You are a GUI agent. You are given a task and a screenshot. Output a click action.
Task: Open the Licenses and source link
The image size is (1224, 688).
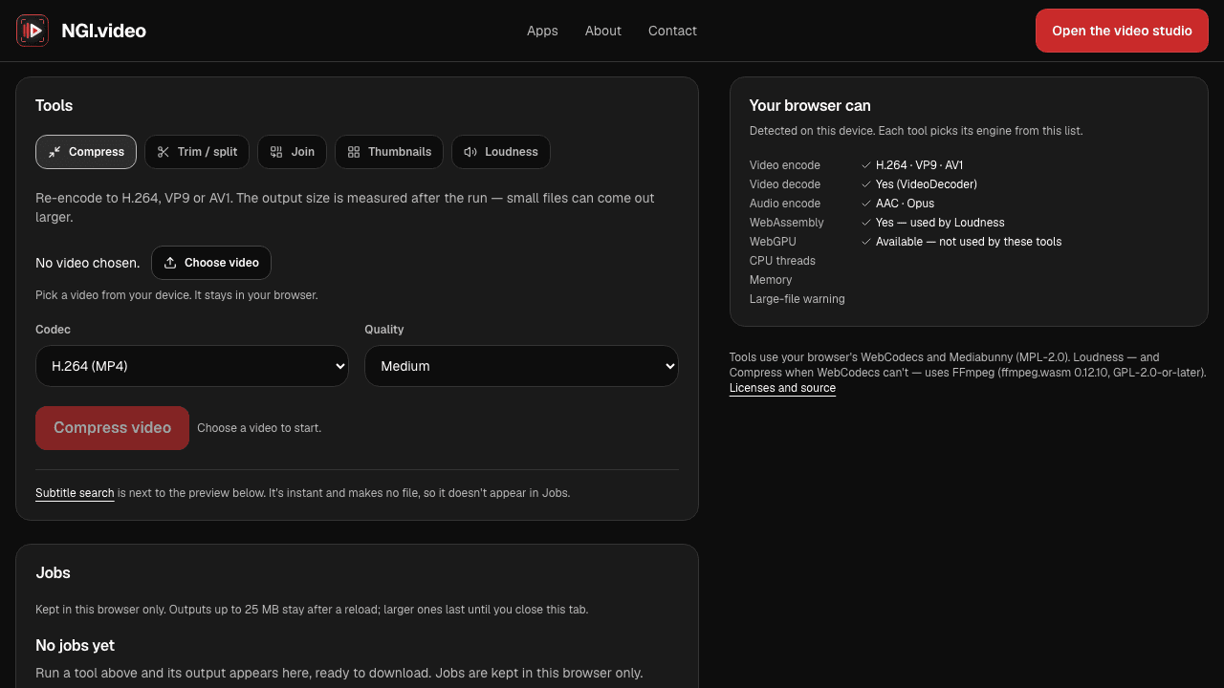[782, 388]
